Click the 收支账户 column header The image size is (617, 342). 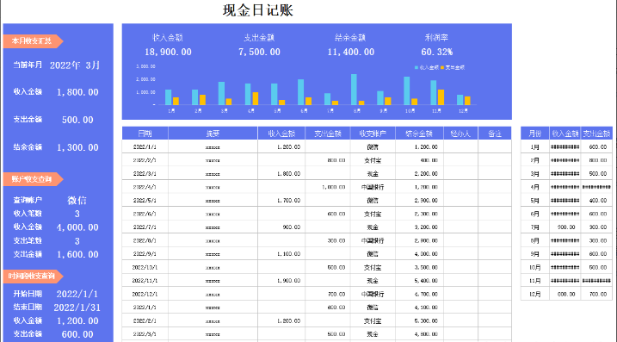click(373, 134)
